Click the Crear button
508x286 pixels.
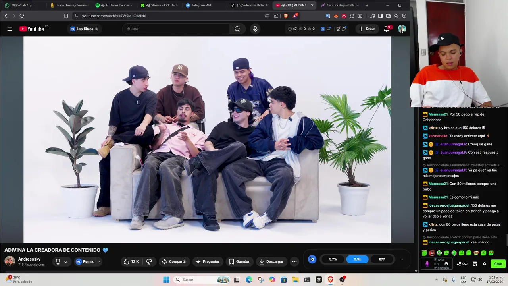click(x=367, y=29)
